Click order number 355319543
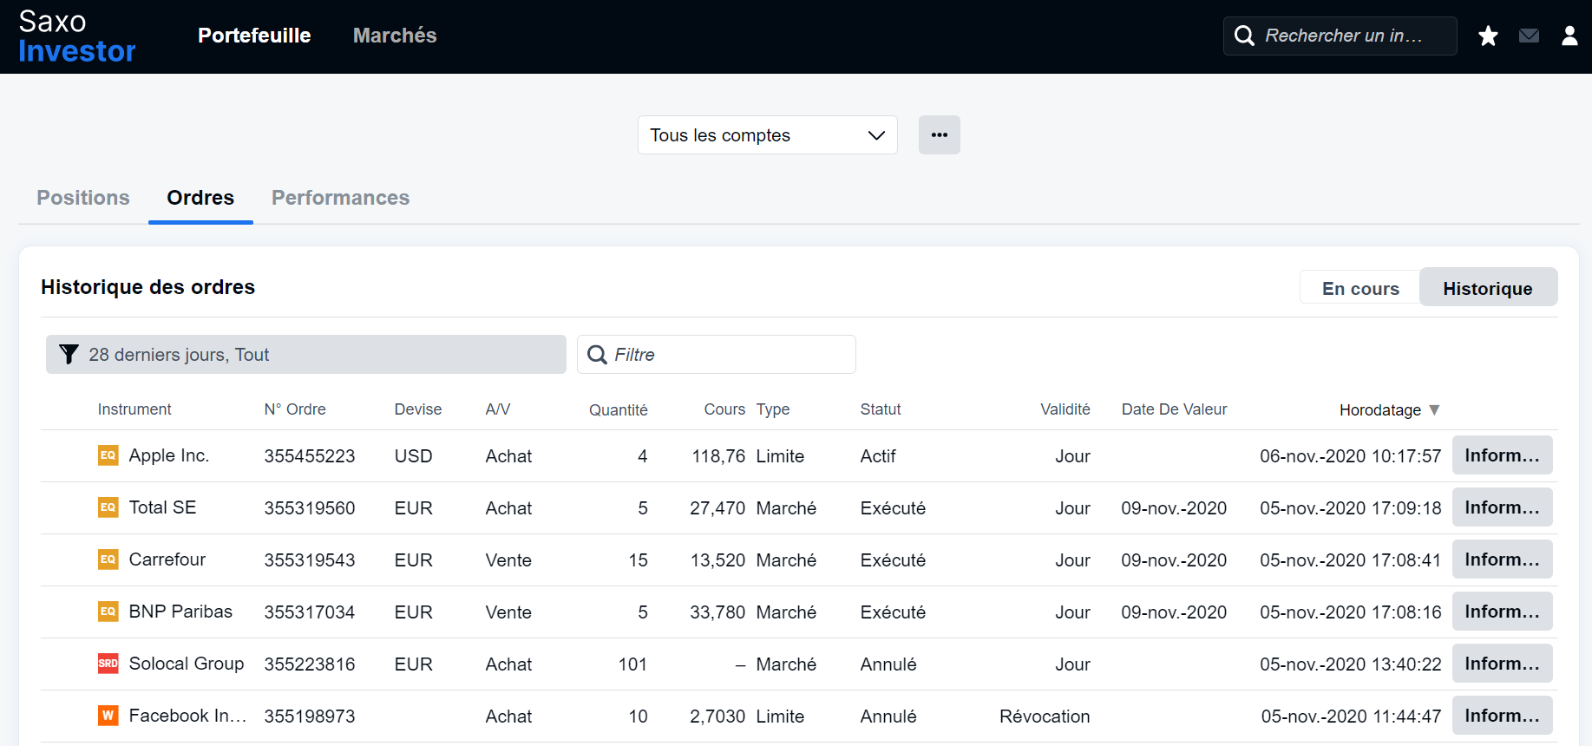The height and width of the screenshot is (746, 1592). pos(310,560)
